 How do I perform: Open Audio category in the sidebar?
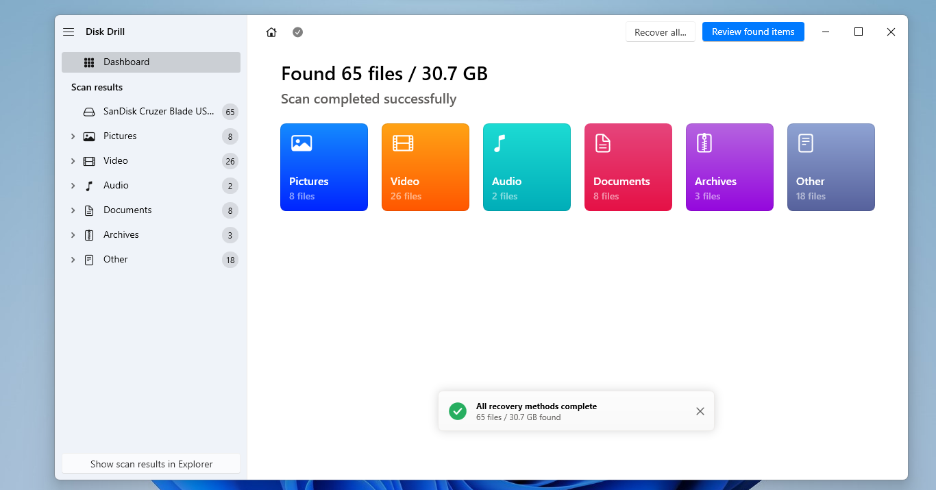pyautogui.click(x=151, y=186)
